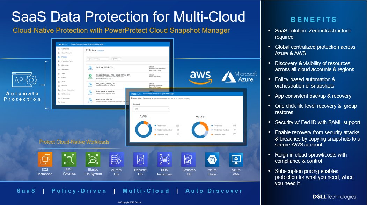This screenshot has height=205, width=367.
Task: Click the AWS donut chart
Action: coord(144,129)
